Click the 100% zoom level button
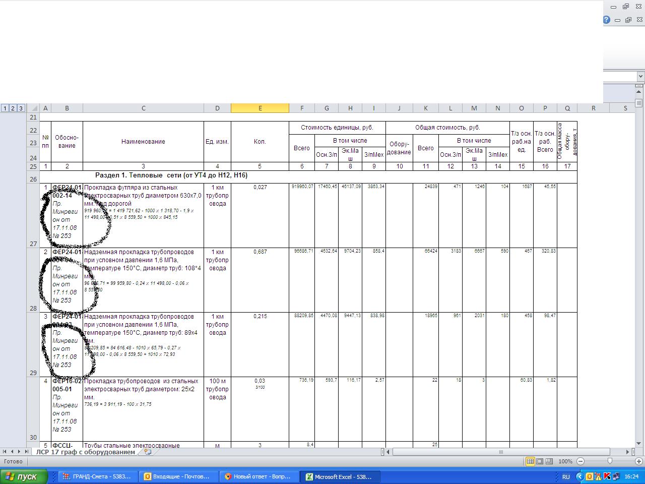645x484 pixels. tap(565, 461)
